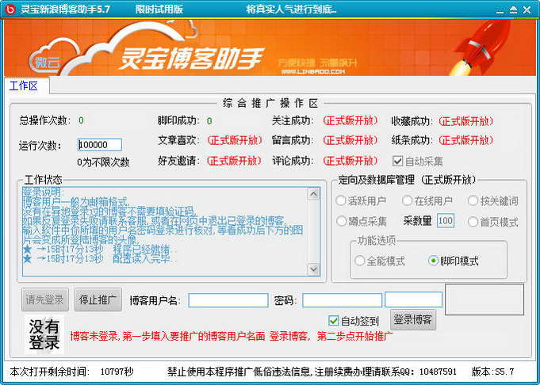Click the www.linbaoo.com banner URL

tap(312, 71)
